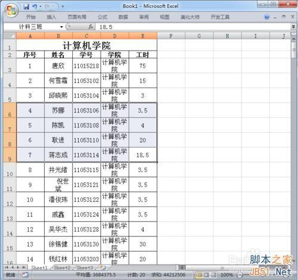Viewport: 298px width, 280px height.
Task: Click the Office button orb
Action: [11, 10]
